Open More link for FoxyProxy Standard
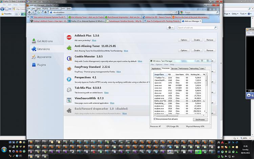The image size is (254, 159). [x=119, y=72]
